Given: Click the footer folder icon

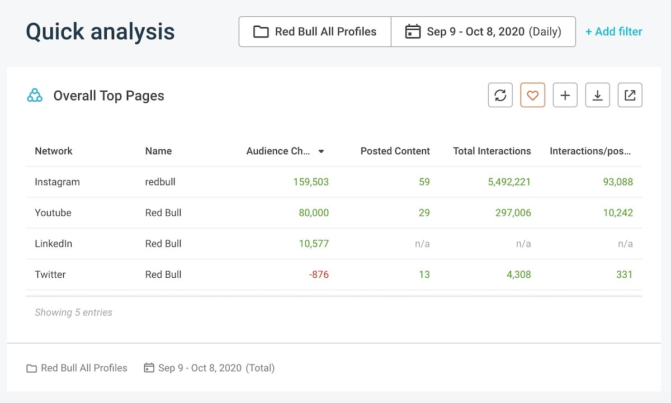Looking at the screenshot, I should (x=32, y=368).
